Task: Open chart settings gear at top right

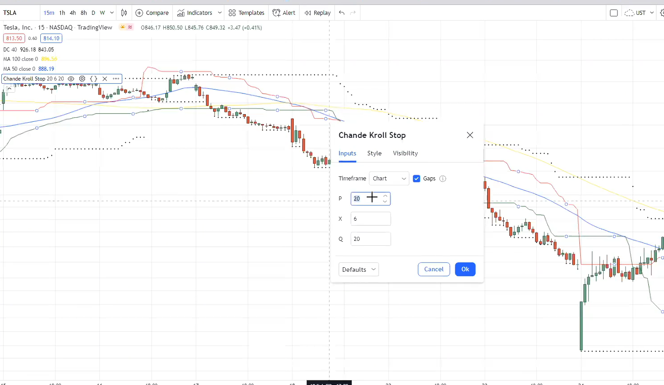Action: click(x=661, y=13)
